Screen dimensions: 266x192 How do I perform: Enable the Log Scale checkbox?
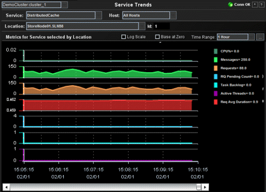pyautogui.click(x=123, y=37)
